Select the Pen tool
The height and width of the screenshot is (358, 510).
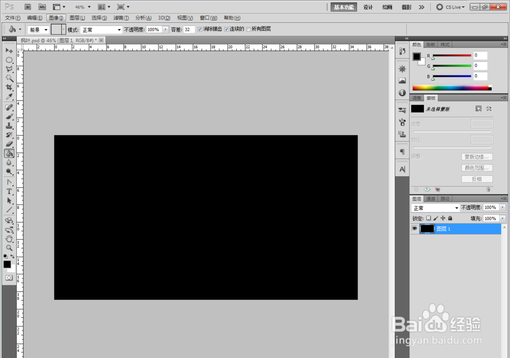pos(9,183)
